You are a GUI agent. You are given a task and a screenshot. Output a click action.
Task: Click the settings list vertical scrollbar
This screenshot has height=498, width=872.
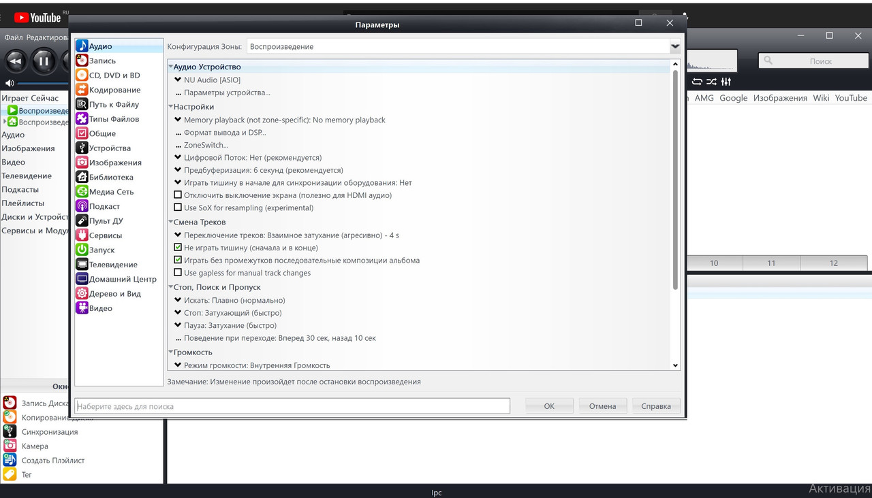point(675,180)
